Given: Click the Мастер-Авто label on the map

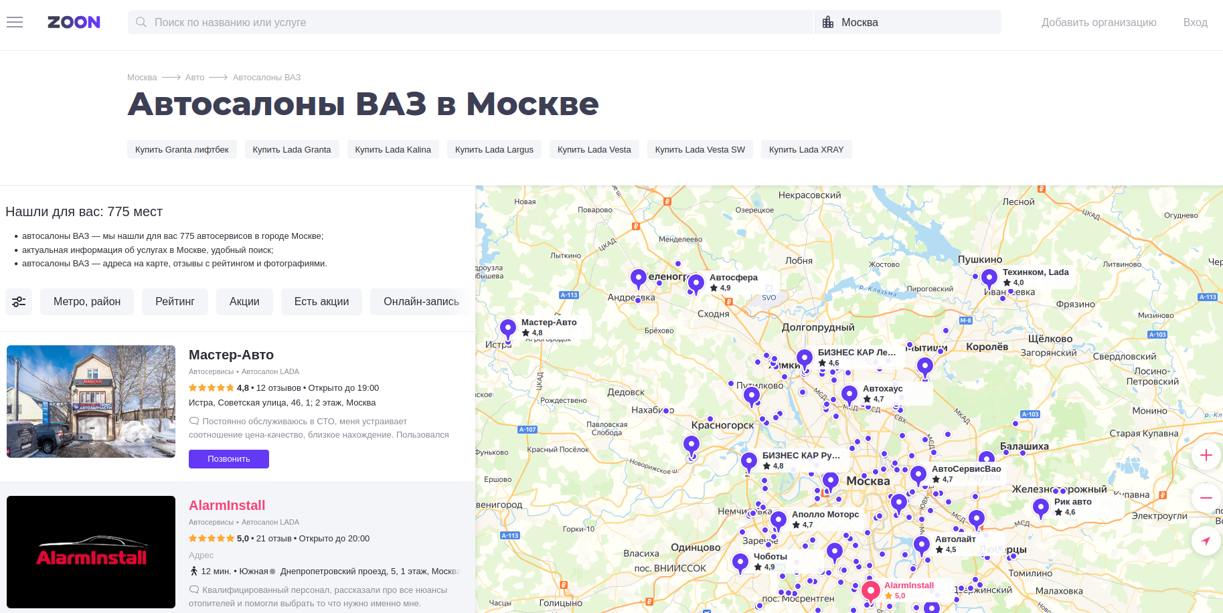Looking at the screenshot, I should point(549,323).
